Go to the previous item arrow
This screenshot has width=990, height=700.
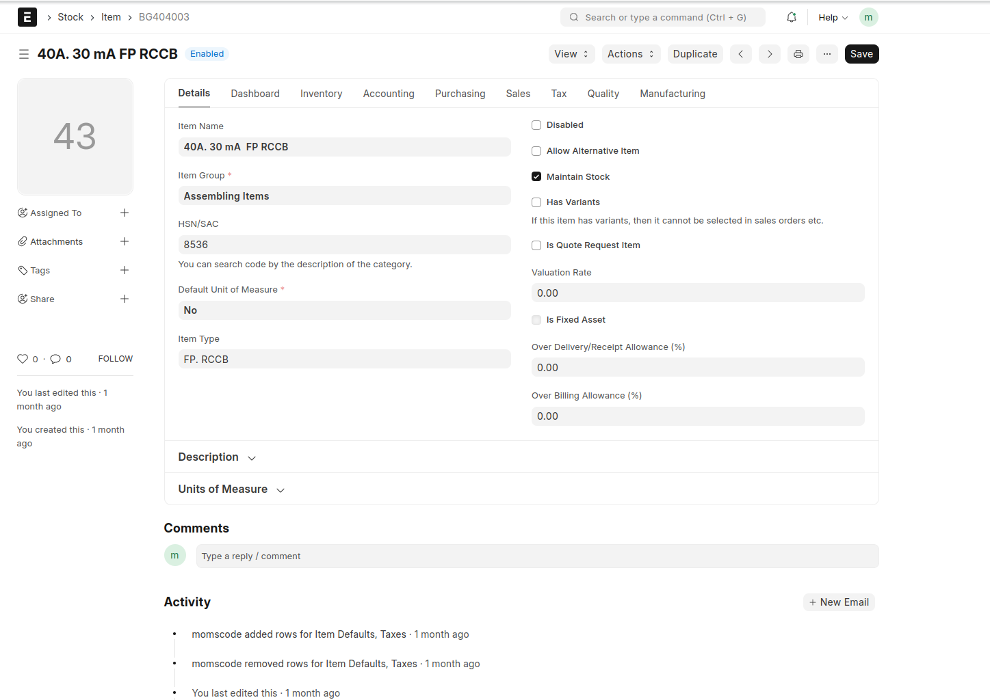(x=740, y=54)
